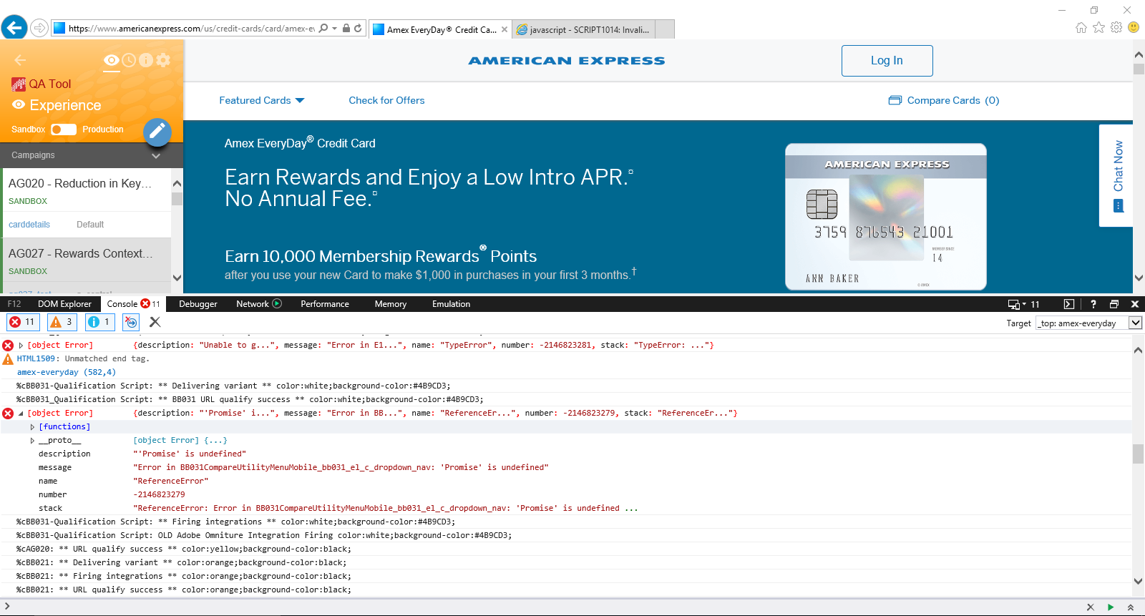1145x616 pixels.
Task: Open document mode emulation dropdown showing 11
Action: coord(1024,304)
